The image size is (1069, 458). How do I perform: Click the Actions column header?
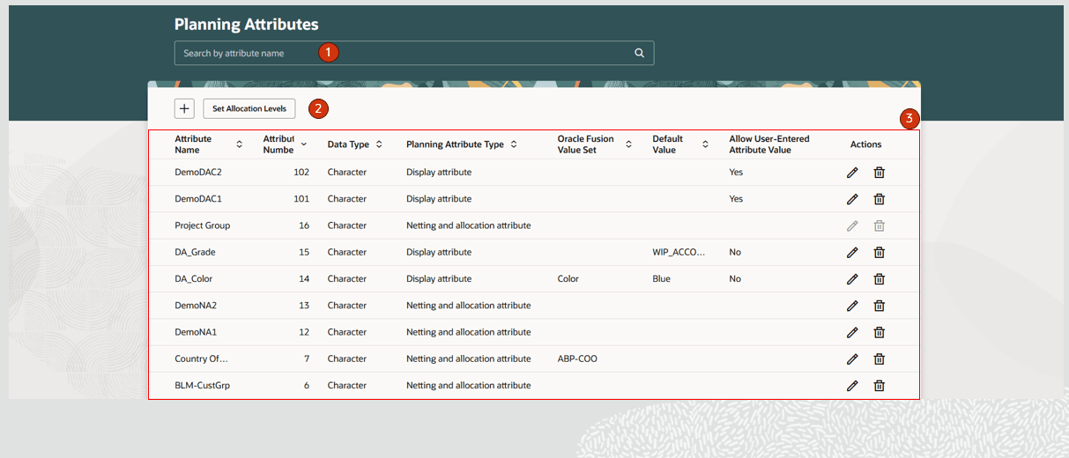865,144
